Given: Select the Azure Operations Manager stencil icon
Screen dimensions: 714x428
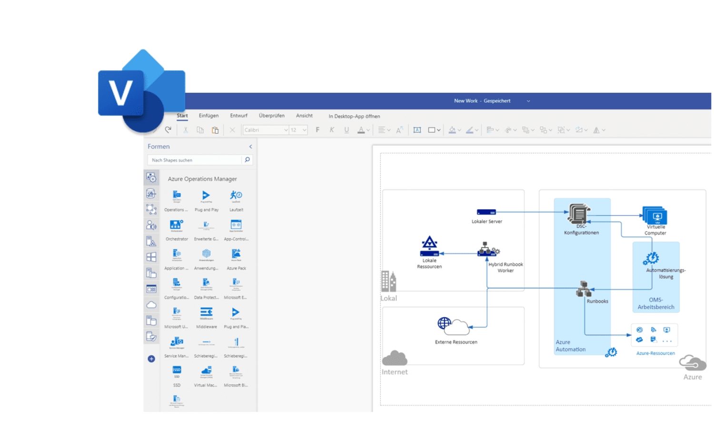Looking at the screenshot, I should point(151,178).
